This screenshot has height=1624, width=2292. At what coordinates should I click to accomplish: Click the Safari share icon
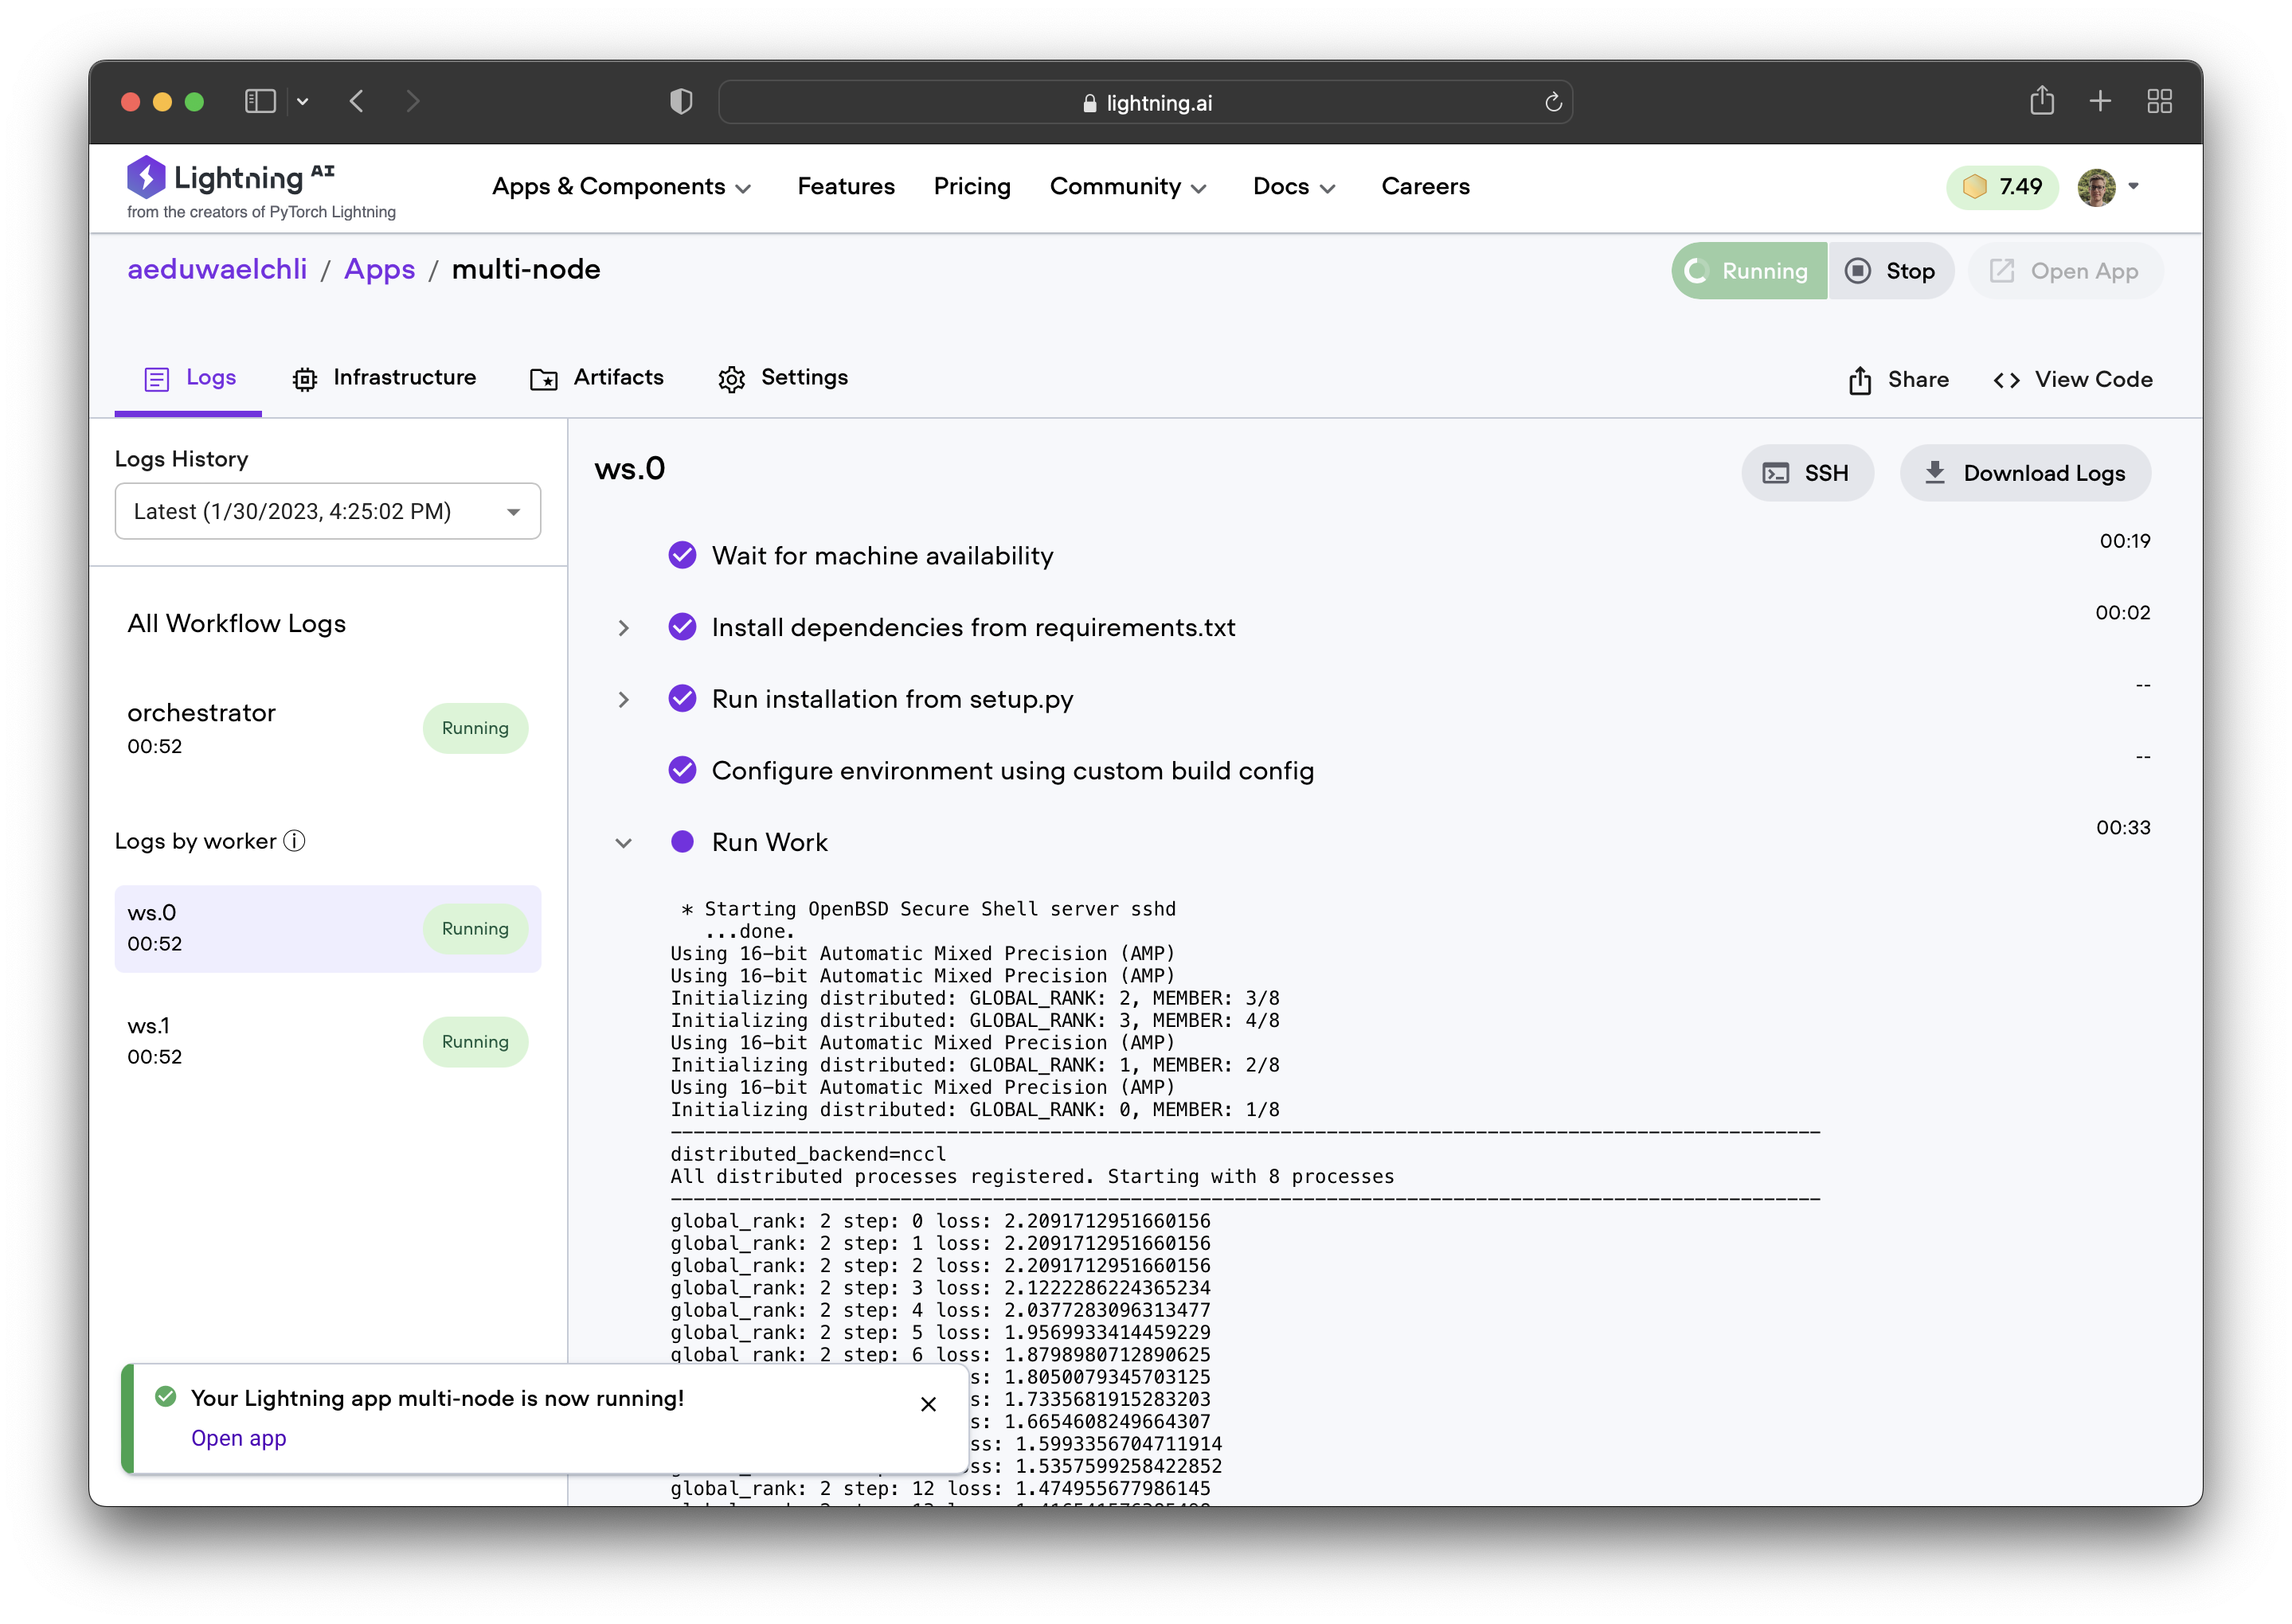(x=2042, y=100)
